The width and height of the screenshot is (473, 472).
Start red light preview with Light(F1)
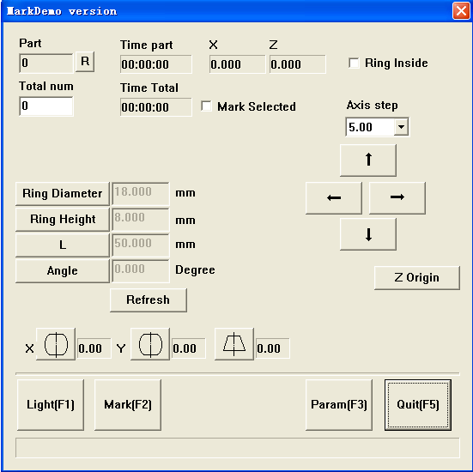pos(51,405)
